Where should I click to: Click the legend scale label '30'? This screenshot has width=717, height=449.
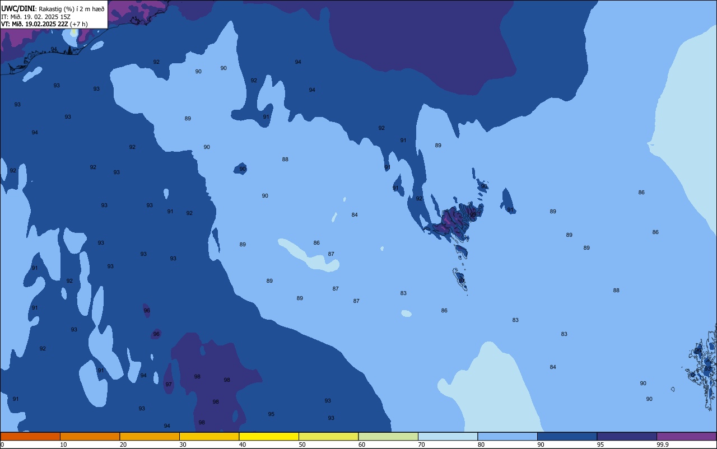click(183, 445)
